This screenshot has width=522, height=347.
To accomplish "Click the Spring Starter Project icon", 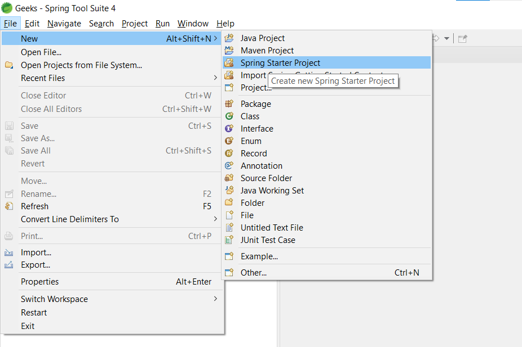I will click(x=229, y=63).
